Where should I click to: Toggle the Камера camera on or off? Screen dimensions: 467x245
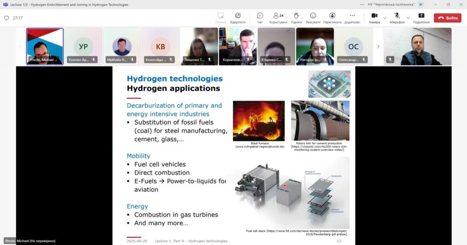click(374, 18)
